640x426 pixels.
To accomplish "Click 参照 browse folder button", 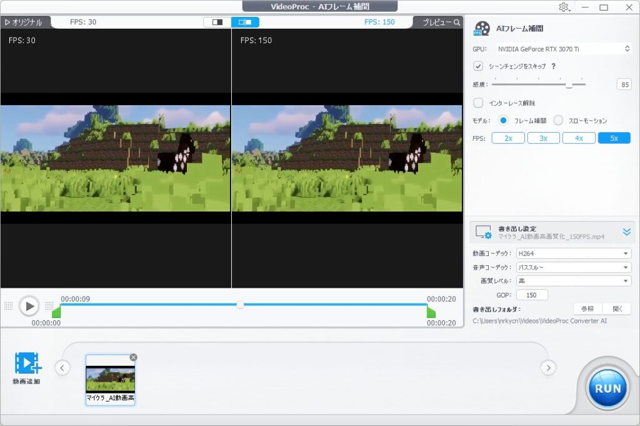I will [587, 309].
